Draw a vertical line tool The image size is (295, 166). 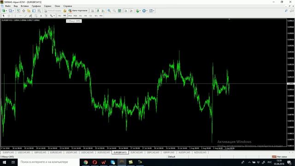pyautogui.click(x=15, y=16)
